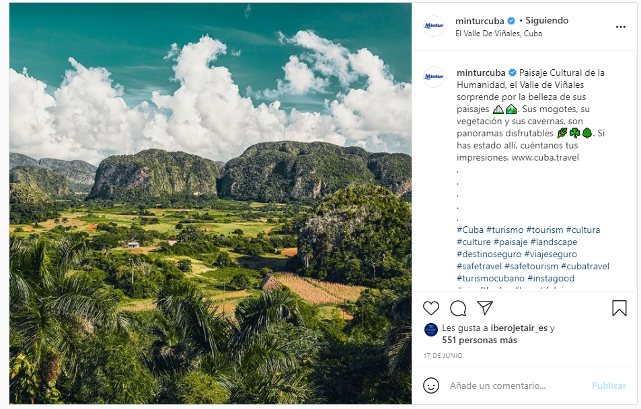
Task: Open emoji picker smiley icon
Action: point(431,385)
